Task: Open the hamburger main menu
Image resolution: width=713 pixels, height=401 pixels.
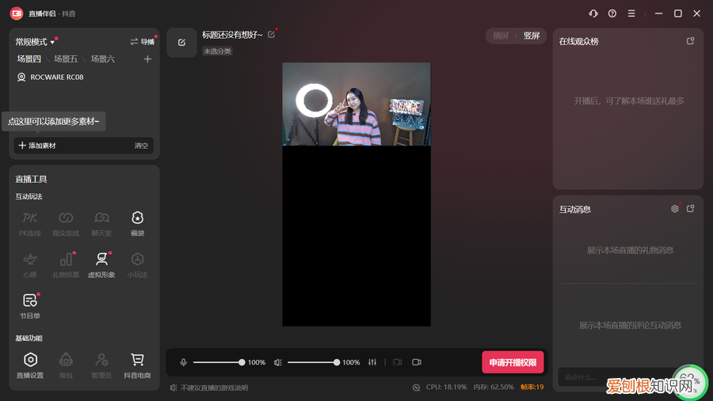Action: tap(631, 13)
